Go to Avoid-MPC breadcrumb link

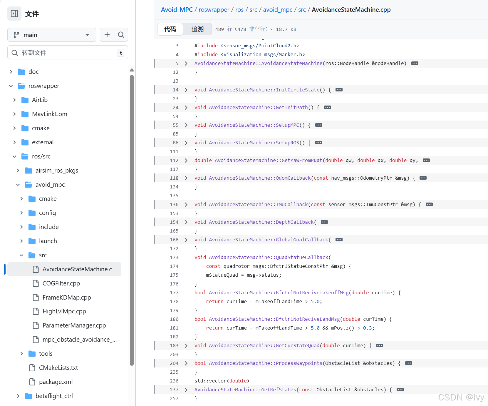point(177,10)
